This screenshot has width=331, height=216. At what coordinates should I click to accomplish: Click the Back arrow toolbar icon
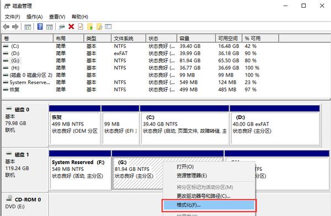(6, 27)
